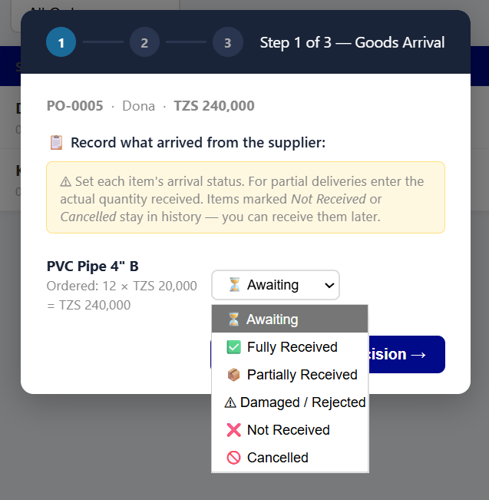489x500 pixels.
Task: Click step 1 circle indicator
Action: click(x=61, y=42)
